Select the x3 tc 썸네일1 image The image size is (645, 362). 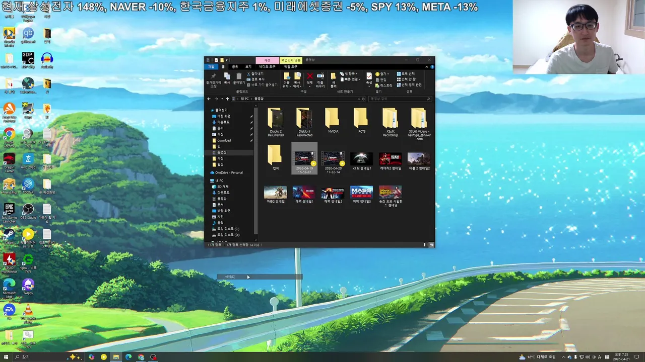[x=362, y=161]
